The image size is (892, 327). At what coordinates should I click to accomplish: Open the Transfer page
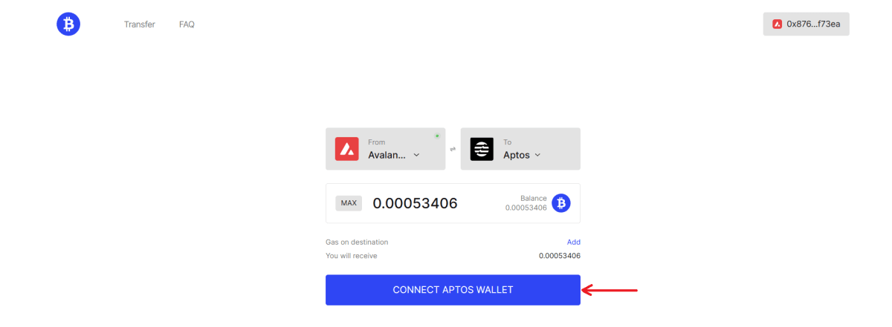pos(140,24)
